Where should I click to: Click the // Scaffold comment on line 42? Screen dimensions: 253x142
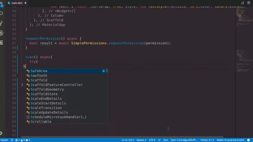coord(52,20)
